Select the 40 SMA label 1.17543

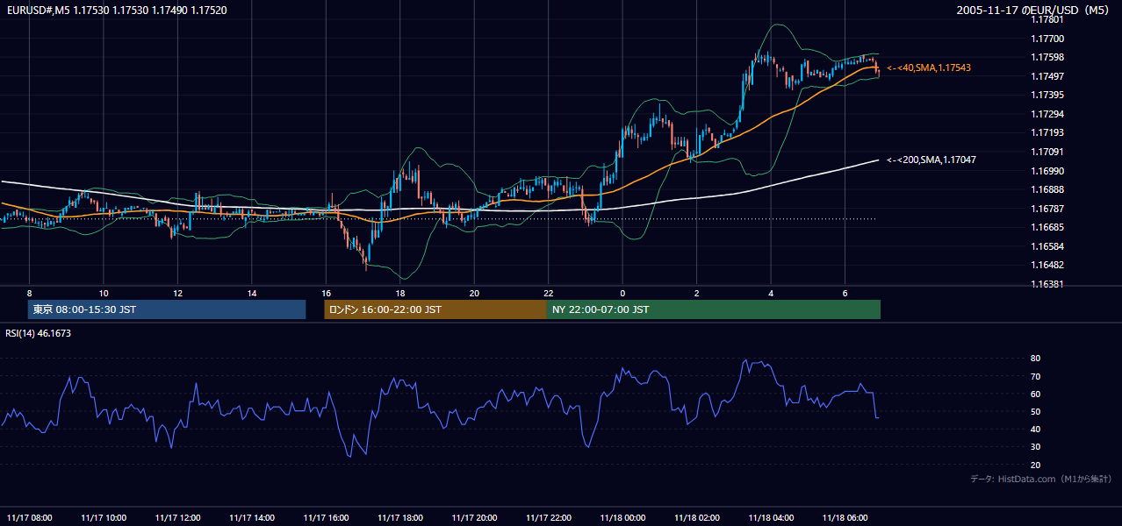pos(929,68)
